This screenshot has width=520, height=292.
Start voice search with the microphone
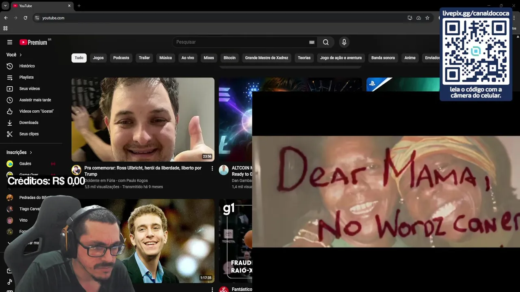(x=344, y=42)
